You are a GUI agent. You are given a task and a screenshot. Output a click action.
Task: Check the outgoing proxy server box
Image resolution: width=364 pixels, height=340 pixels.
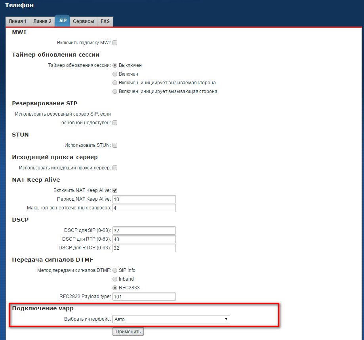pos(115,168)
